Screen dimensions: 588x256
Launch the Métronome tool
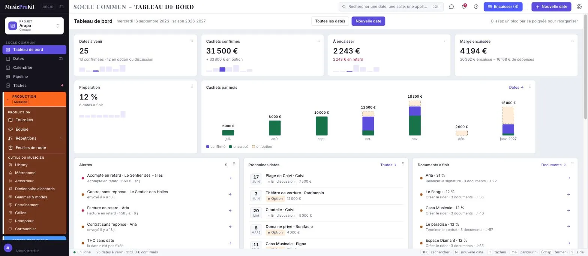pyautogui.click(x=35, y=173)
